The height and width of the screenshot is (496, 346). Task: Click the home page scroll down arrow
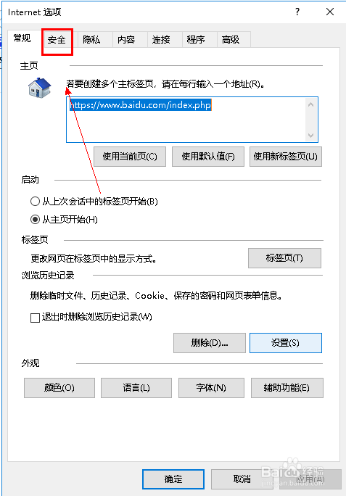point(311,136)
